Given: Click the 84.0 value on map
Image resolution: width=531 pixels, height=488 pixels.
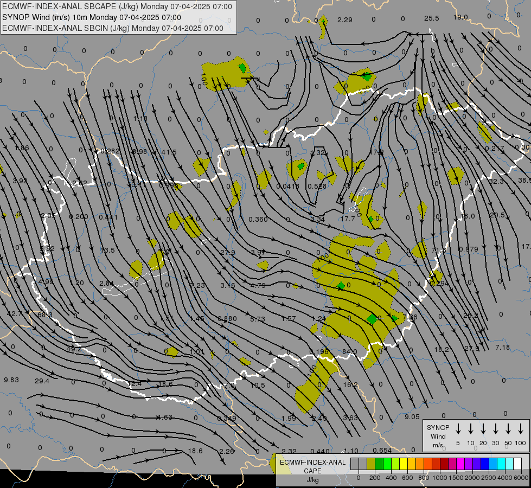Looking at the screenshot, I should [349, 352].
